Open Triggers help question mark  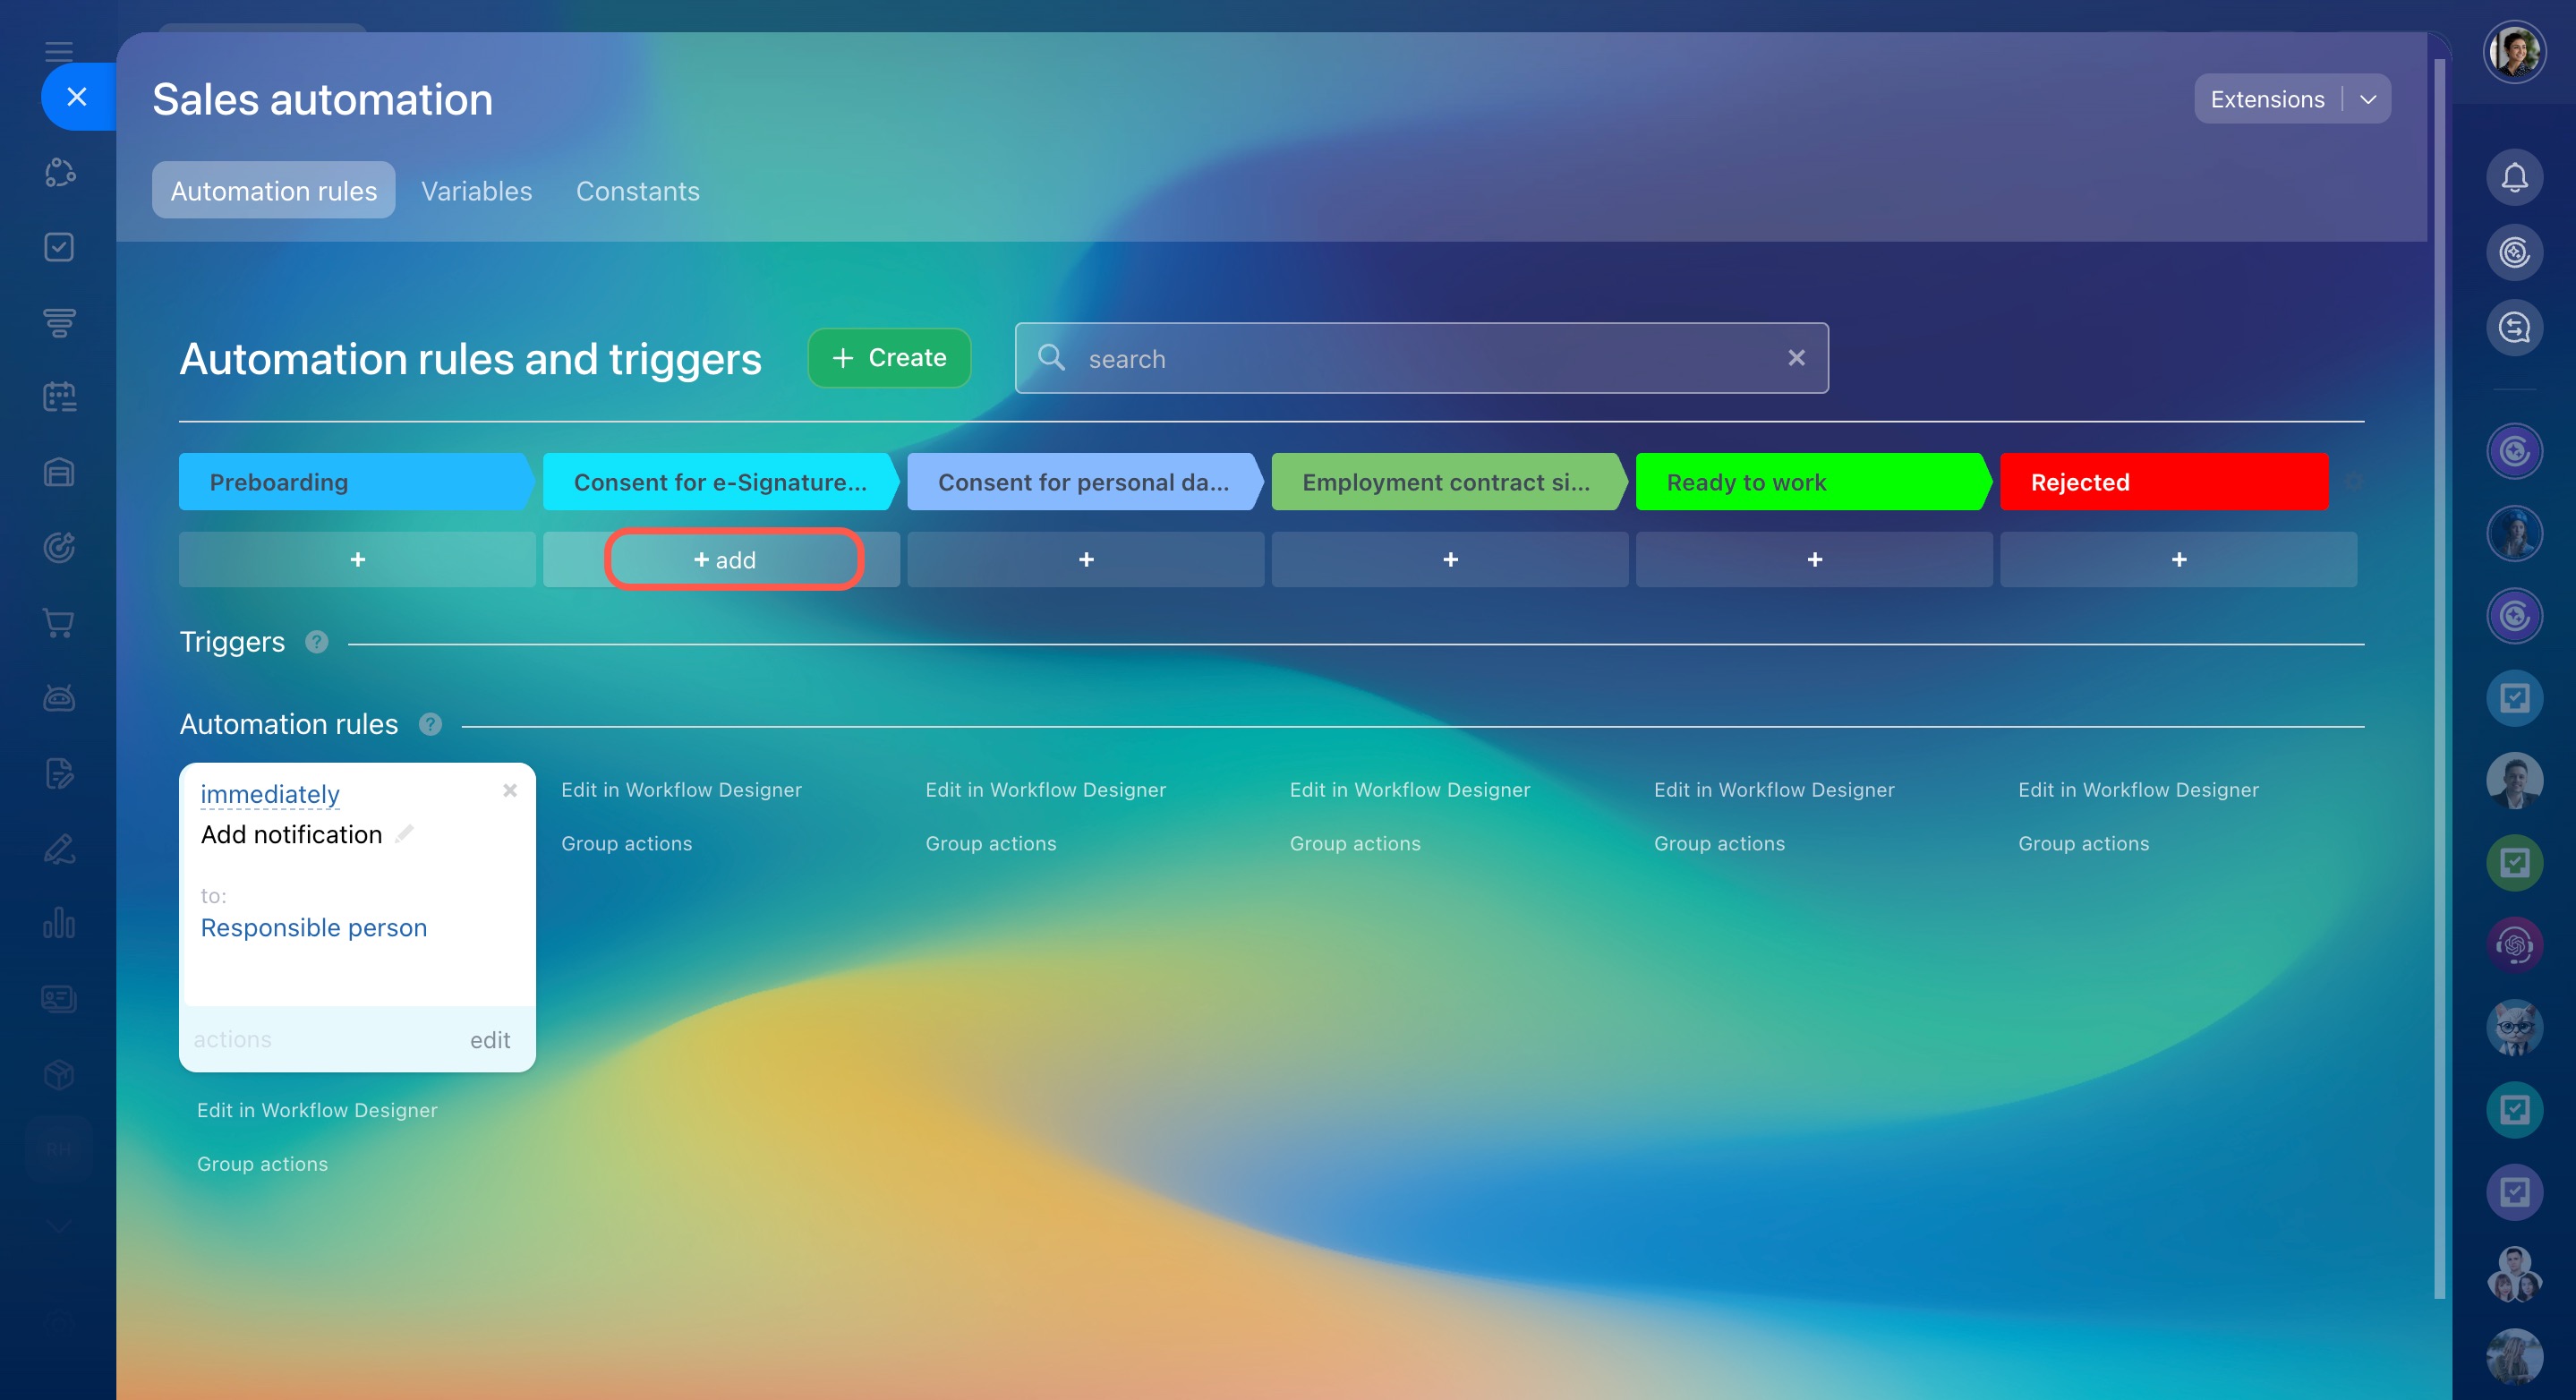[x=316, y=642]
